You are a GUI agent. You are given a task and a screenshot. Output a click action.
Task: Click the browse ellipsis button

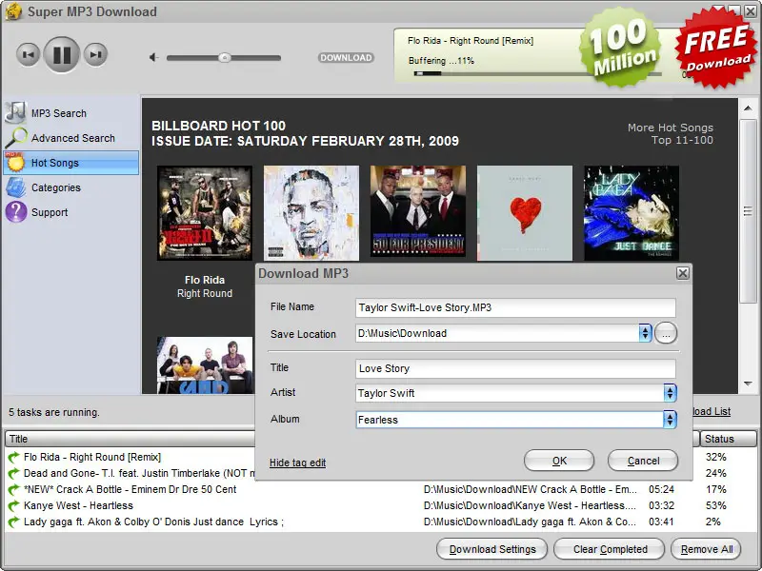666,334
